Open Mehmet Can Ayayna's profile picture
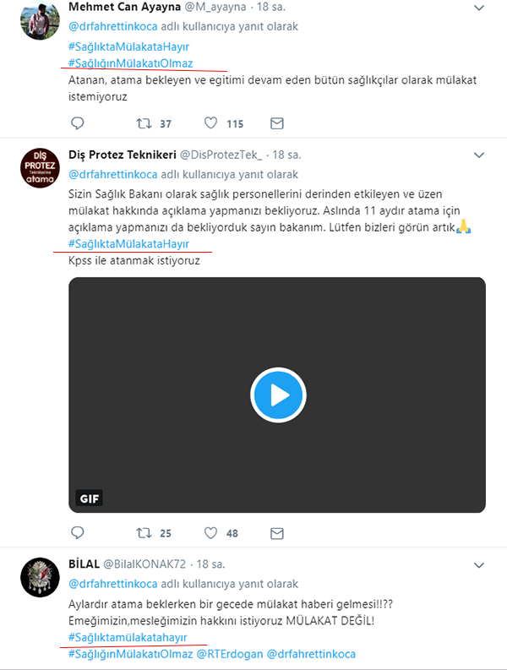 point(41,20)
